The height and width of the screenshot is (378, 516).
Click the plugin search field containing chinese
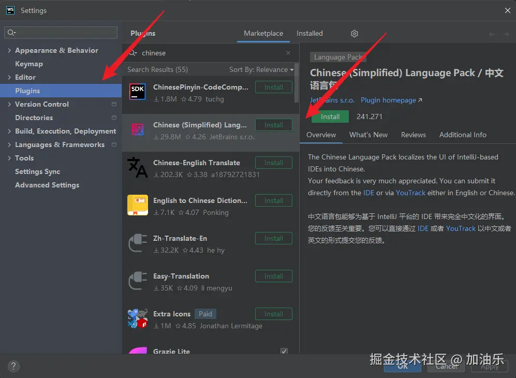[211, 53]
